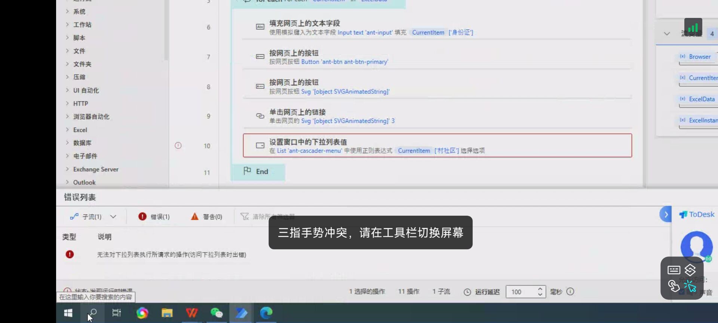This screenshot has height=323, width=718.
Task: Expand the 压缩 action group
Action: (67, 77)
